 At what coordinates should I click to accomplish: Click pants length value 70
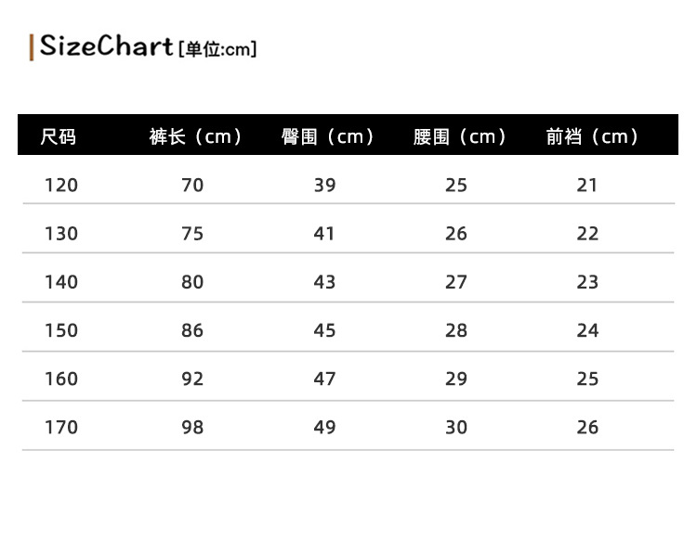(x=192, y=186)
